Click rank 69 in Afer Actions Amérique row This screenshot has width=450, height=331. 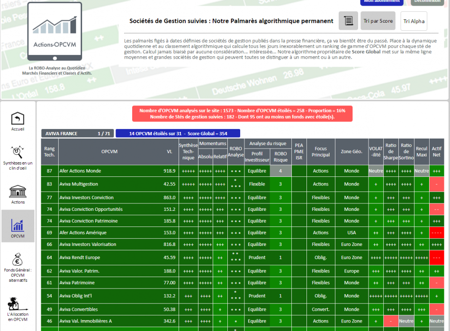(x=49, y=233)
